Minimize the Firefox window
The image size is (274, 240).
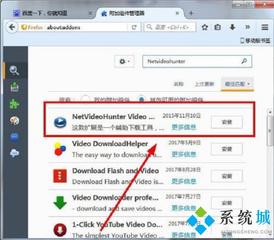click(x=237, y=4)
